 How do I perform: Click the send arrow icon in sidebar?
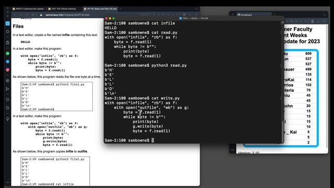7,89
